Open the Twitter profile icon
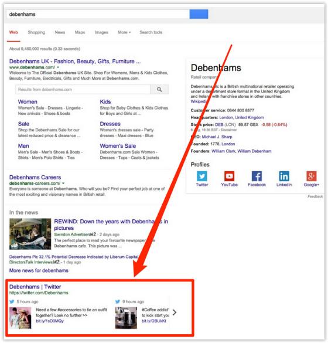328x343 pixels. [x=202, y=176]
